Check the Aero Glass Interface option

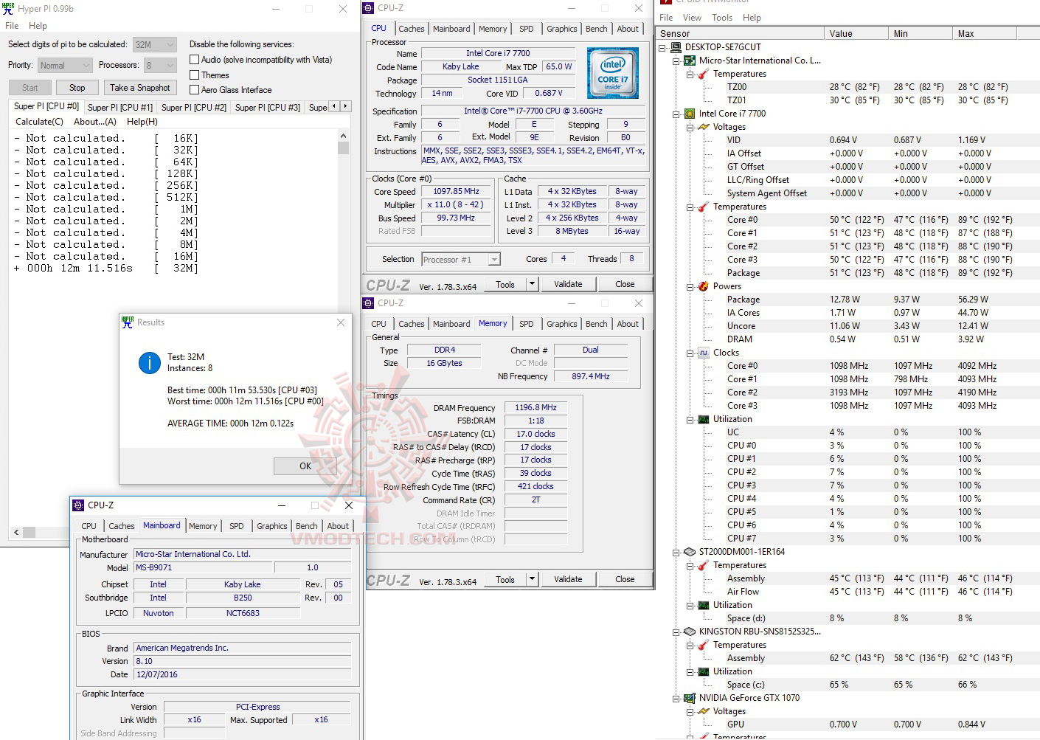(x=195, y=90)
